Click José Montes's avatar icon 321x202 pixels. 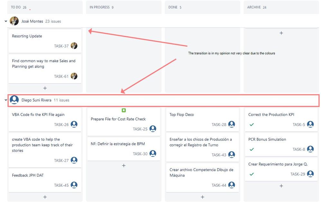(14, 21)
